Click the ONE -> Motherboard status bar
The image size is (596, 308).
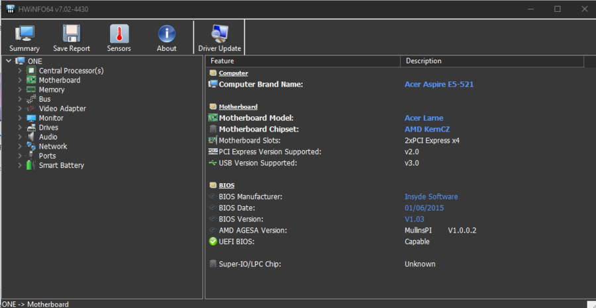tap(35, 304)
